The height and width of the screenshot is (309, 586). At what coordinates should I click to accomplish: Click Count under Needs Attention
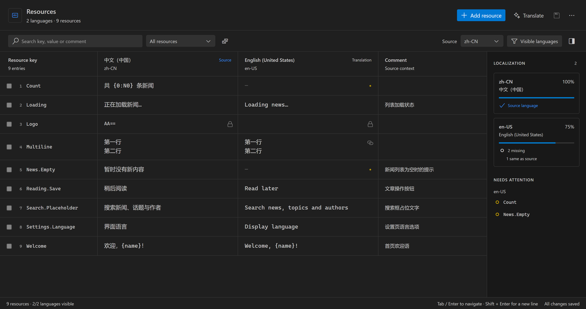tap(509, 202)
